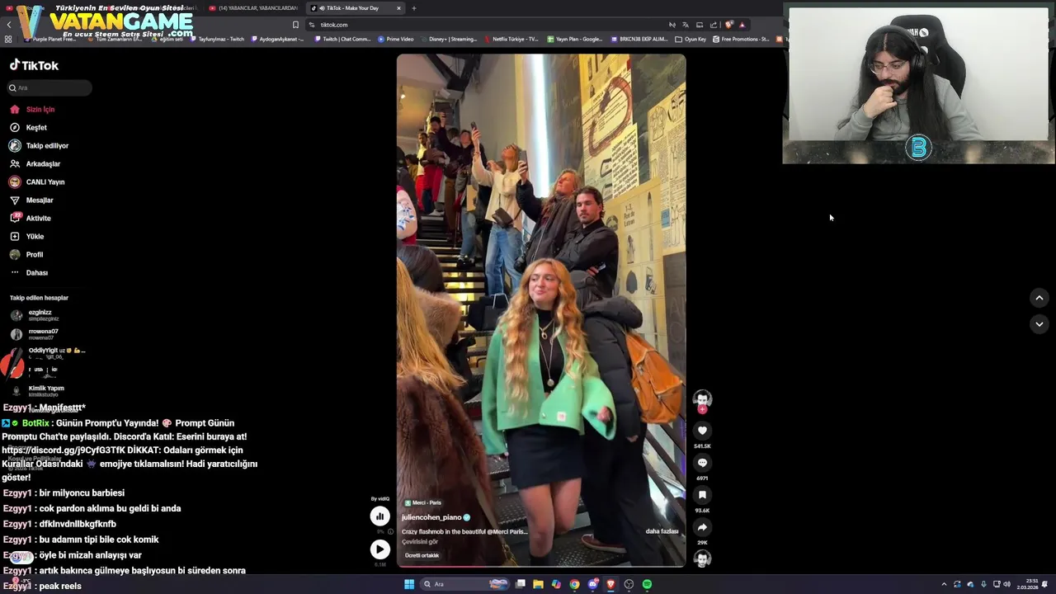Open taskbar volume control
This screenshot has height=594, width=1056.
pyautogui.click(x=1007, y=584)
